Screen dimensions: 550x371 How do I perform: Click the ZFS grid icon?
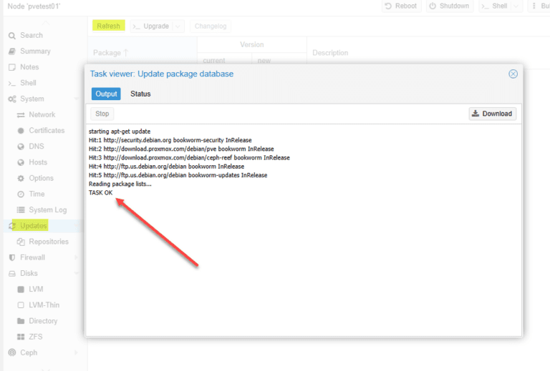click(21, 337)
